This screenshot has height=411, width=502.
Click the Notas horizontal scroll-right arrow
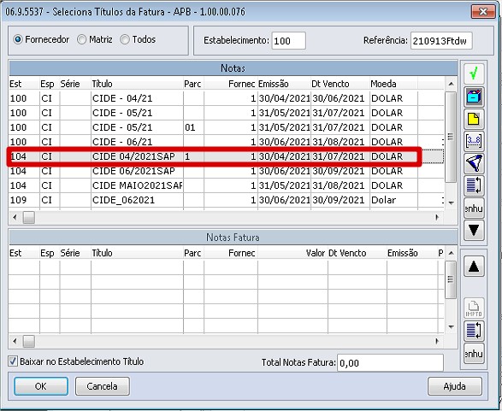(x=437, y=218)
